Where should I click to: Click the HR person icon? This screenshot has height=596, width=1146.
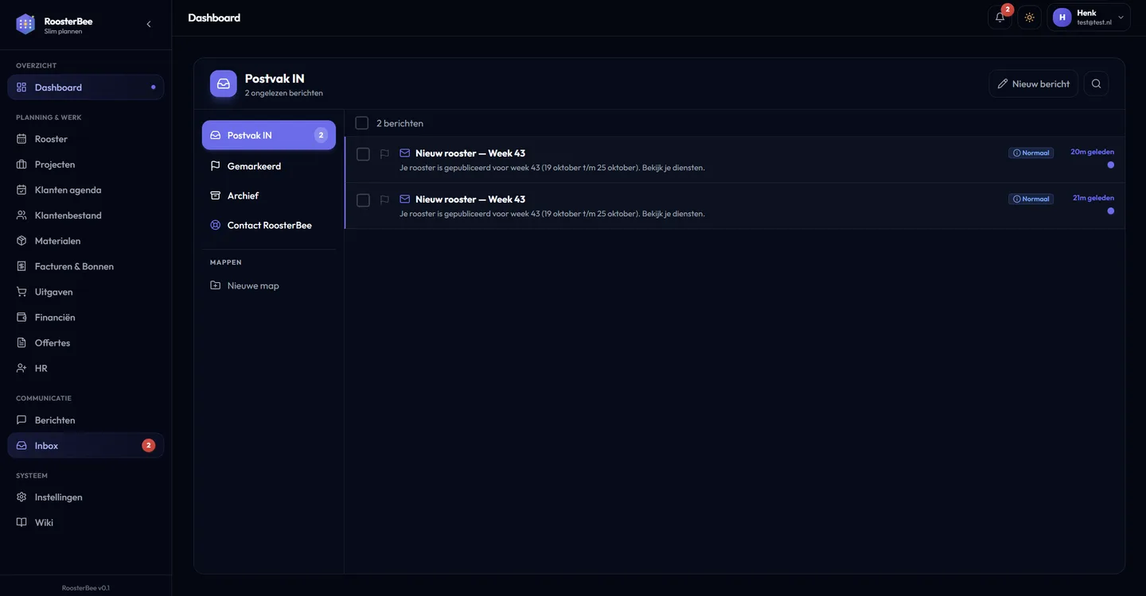pos(21,368)
